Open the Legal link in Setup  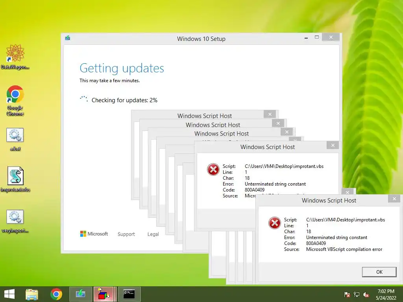[x=153, y=234]
